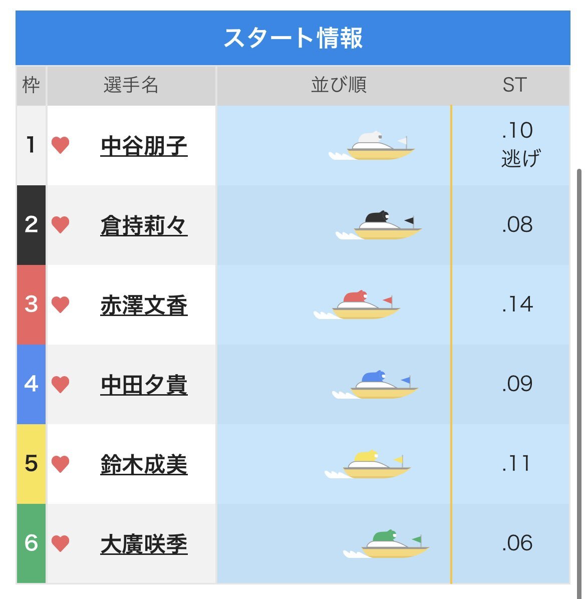586x599 pixels.
Task: Click the blue boat icon in lane 4
Action: [x=375, y=384]
